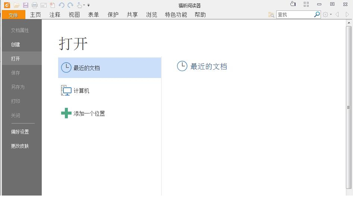Click the scrollbar up arrow
Viewport: 353px width, 203px height.
349,22
